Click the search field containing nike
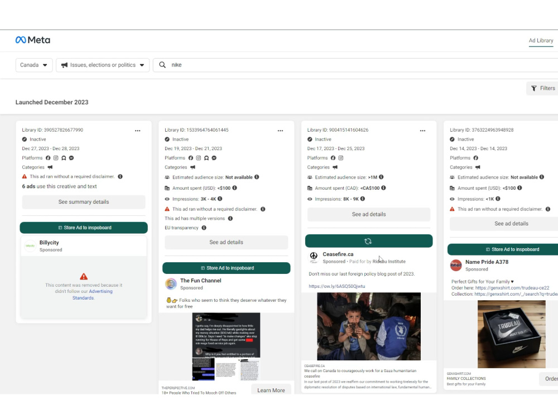 (356, 65)
